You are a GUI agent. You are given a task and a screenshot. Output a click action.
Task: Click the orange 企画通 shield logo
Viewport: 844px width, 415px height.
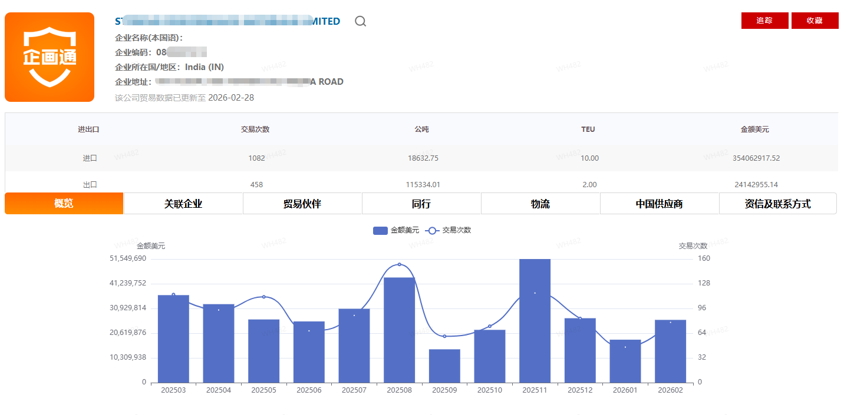tap(50, 57)
